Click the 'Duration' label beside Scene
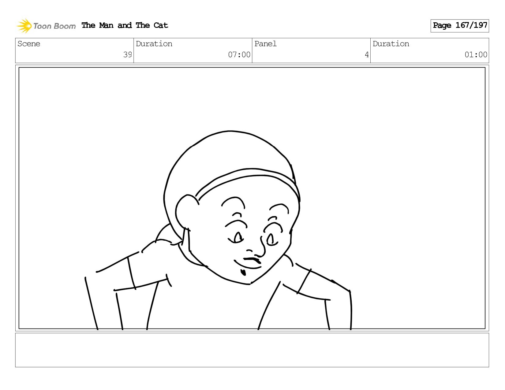Viewport: 505px width, 390px height. 154,44
